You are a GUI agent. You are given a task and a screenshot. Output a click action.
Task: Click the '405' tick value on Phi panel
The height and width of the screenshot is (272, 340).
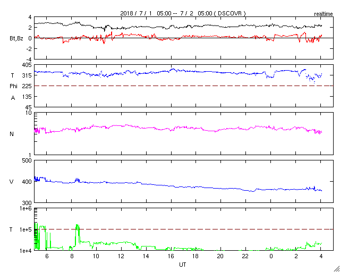27,65
